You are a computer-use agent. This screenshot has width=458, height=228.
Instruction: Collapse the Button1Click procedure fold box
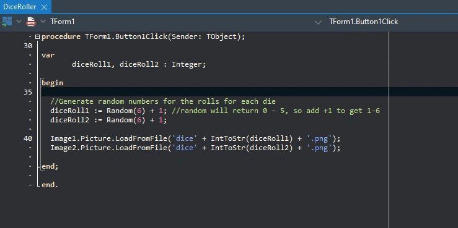[37, 36]
